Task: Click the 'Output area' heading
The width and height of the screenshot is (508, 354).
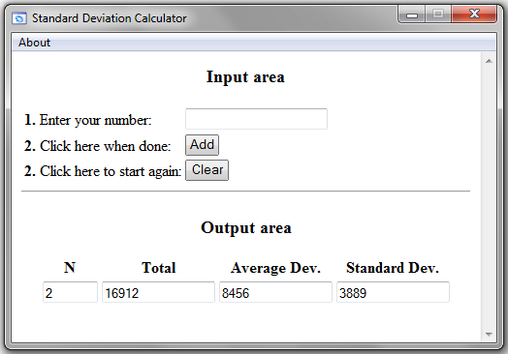Action: click(246, 228)
